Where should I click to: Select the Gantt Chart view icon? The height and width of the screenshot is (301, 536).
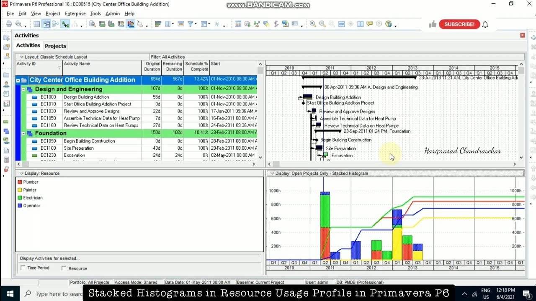click(46, 24)
